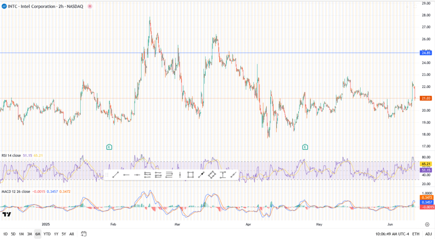The image size is (435, 239).
Task: Open chart settings gear icon
Action: 427,224
